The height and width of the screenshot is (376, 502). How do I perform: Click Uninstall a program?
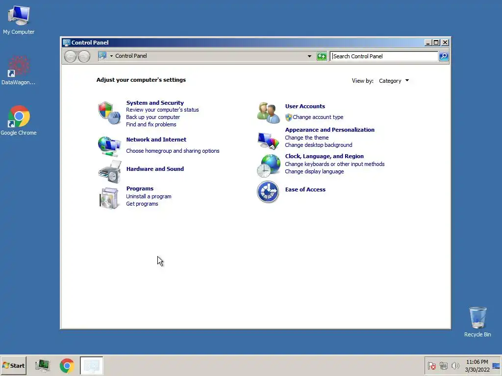[149, 196]
